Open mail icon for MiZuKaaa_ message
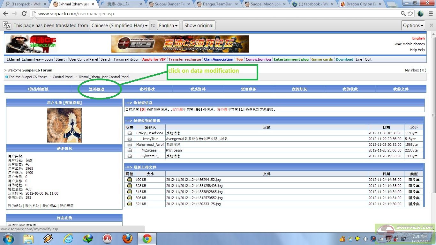Screen dimensions: 436x245 tap(130, 150)
